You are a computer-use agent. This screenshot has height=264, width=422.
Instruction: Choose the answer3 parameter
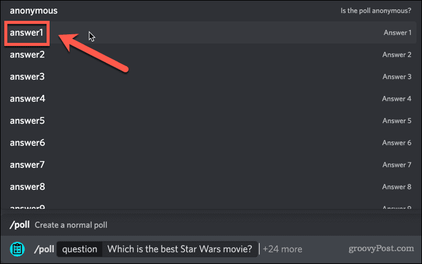27,77
